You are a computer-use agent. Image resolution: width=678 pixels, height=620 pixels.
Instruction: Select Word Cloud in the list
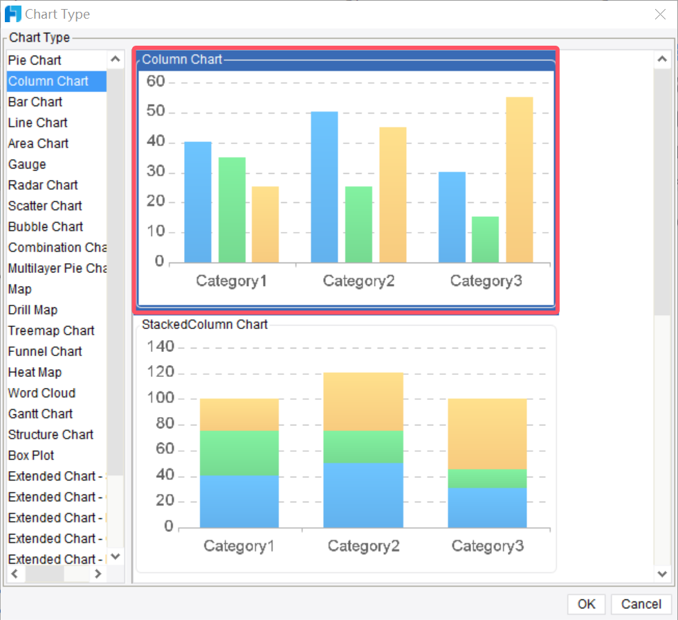click(57, 393)
